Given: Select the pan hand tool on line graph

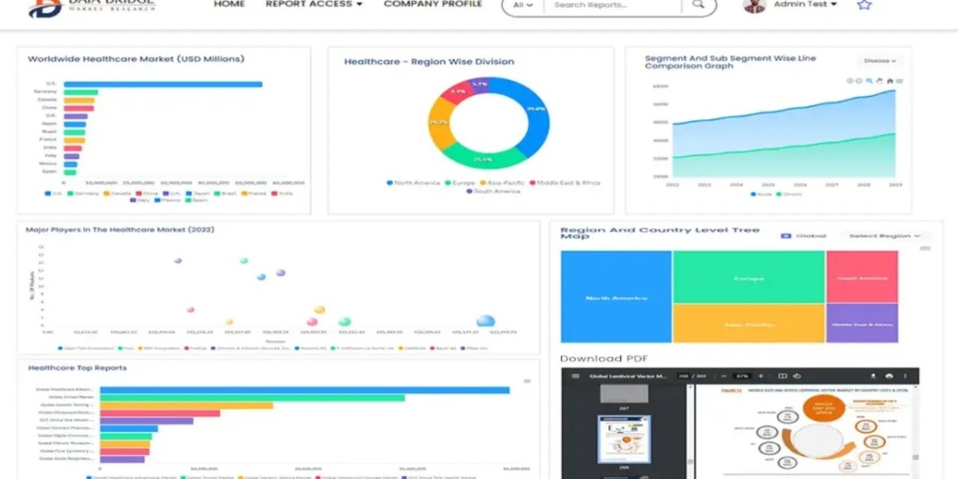Looking at the screenshot, I should (879, 81).
